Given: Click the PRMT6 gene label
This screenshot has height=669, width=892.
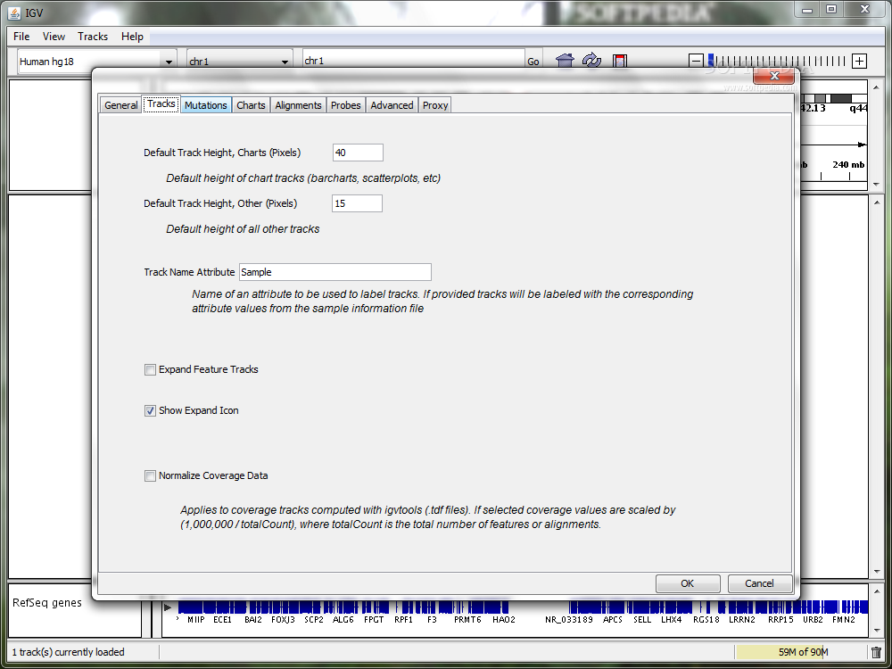Looking at the screenshot, I should coord(467,620).
